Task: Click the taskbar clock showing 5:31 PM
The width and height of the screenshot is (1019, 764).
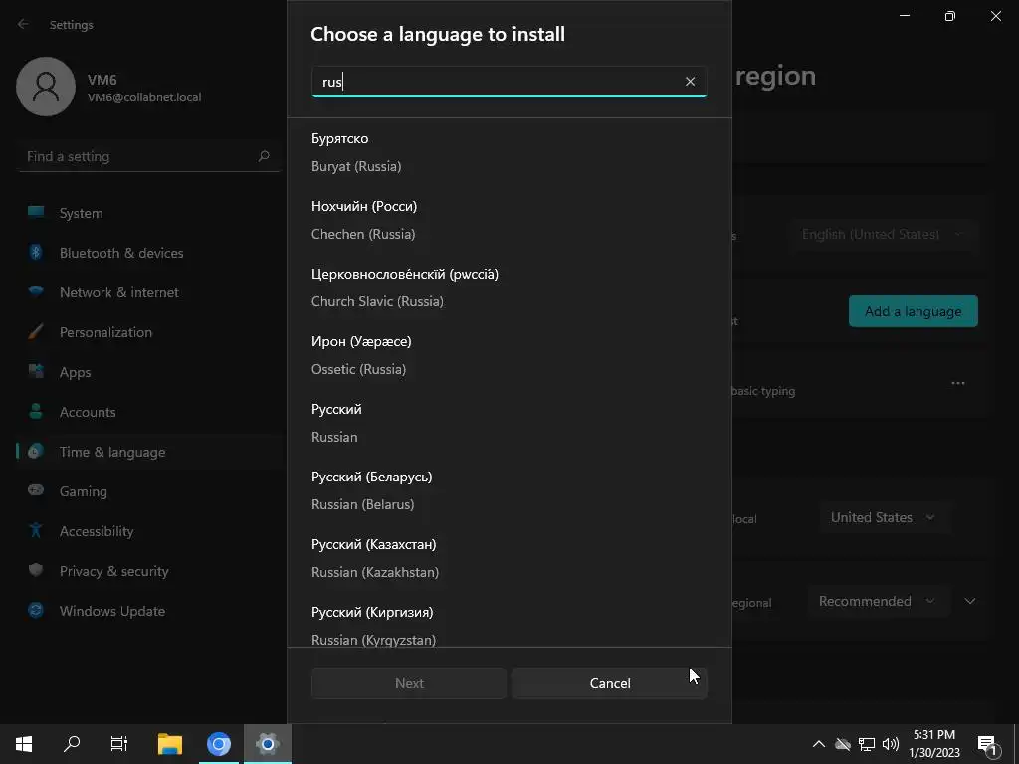Action: [x=933, y=744]
